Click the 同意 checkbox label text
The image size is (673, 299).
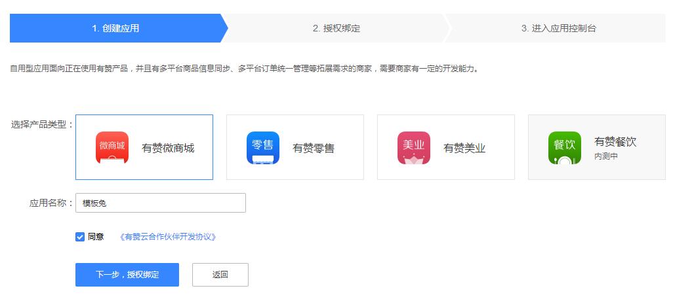96,237
